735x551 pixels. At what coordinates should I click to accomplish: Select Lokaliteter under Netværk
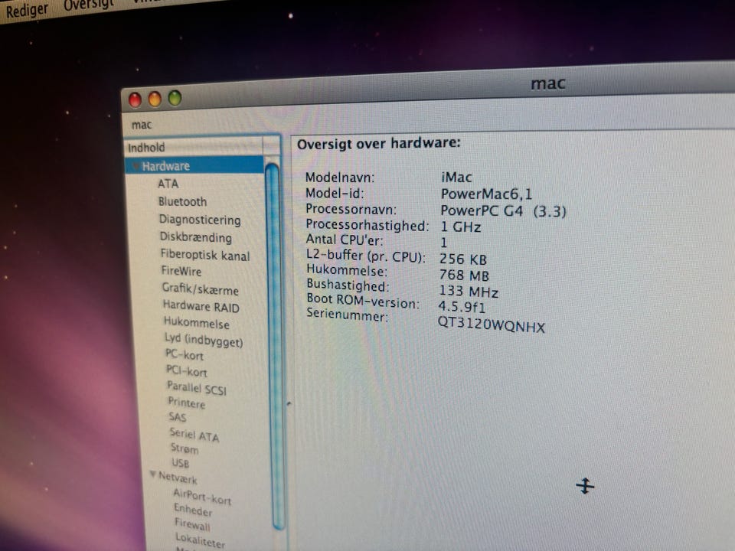coord(200,540)
